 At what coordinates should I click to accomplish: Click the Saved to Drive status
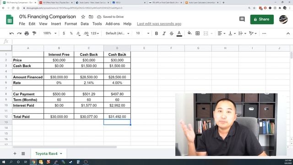click(110, 16)
